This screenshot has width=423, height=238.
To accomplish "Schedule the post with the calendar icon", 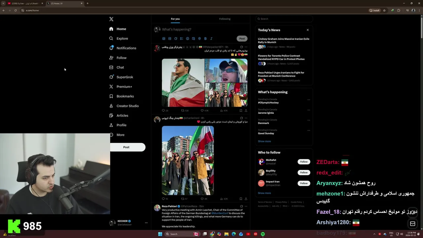I will click(193, 39).
